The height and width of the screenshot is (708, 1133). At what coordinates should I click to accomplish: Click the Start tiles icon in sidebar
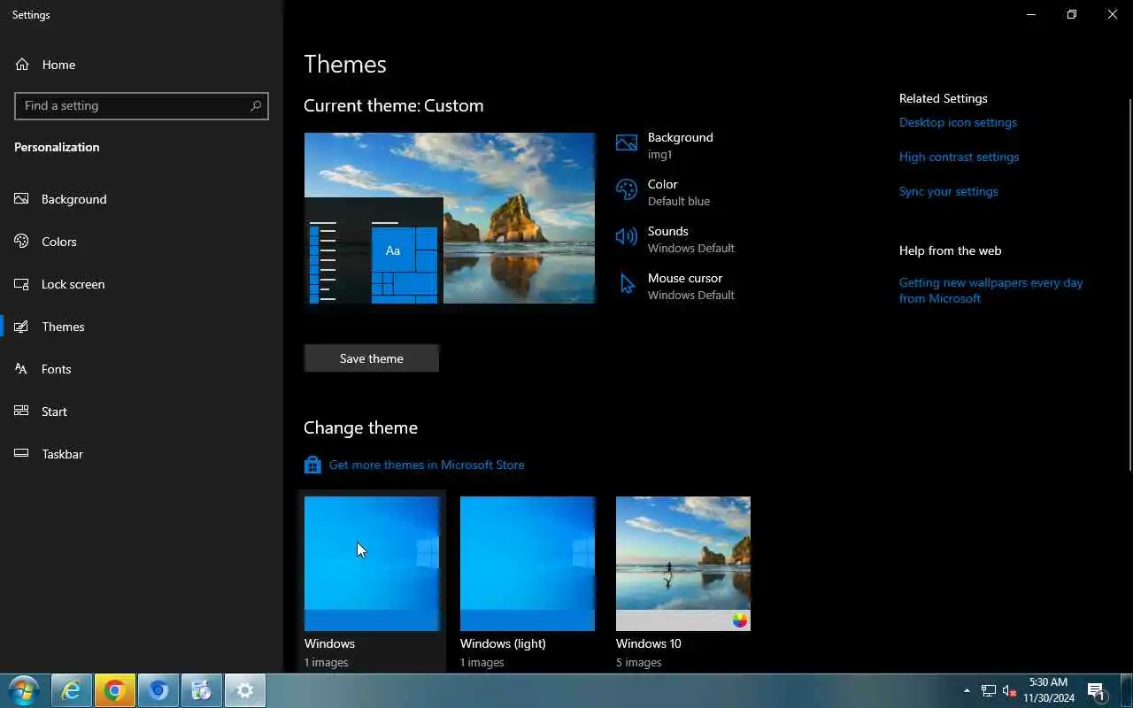coord(22,412)
